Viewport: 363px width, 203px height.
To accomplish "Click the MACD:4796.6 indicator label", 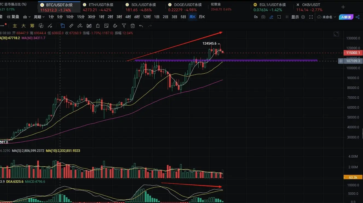I will tap(36, 181).
